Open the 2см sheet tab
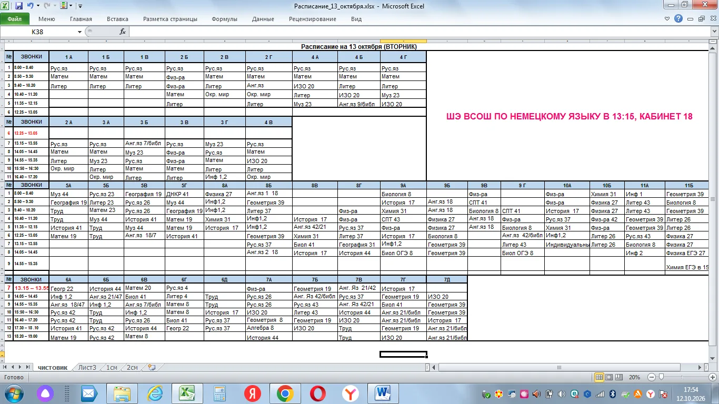Screen dimensions: 719x404 [132, 367]
